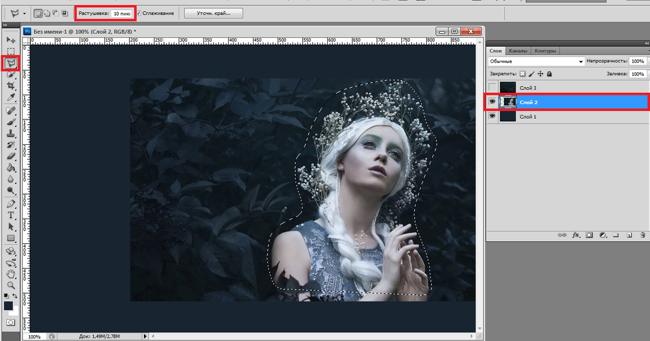Show the Слой 3 layer

click(x=492, y=87)
